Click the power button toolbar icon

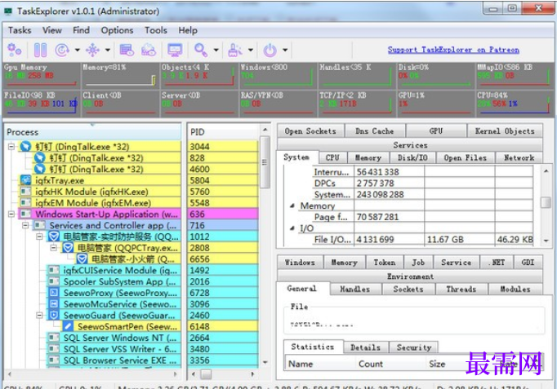point(270,50)
